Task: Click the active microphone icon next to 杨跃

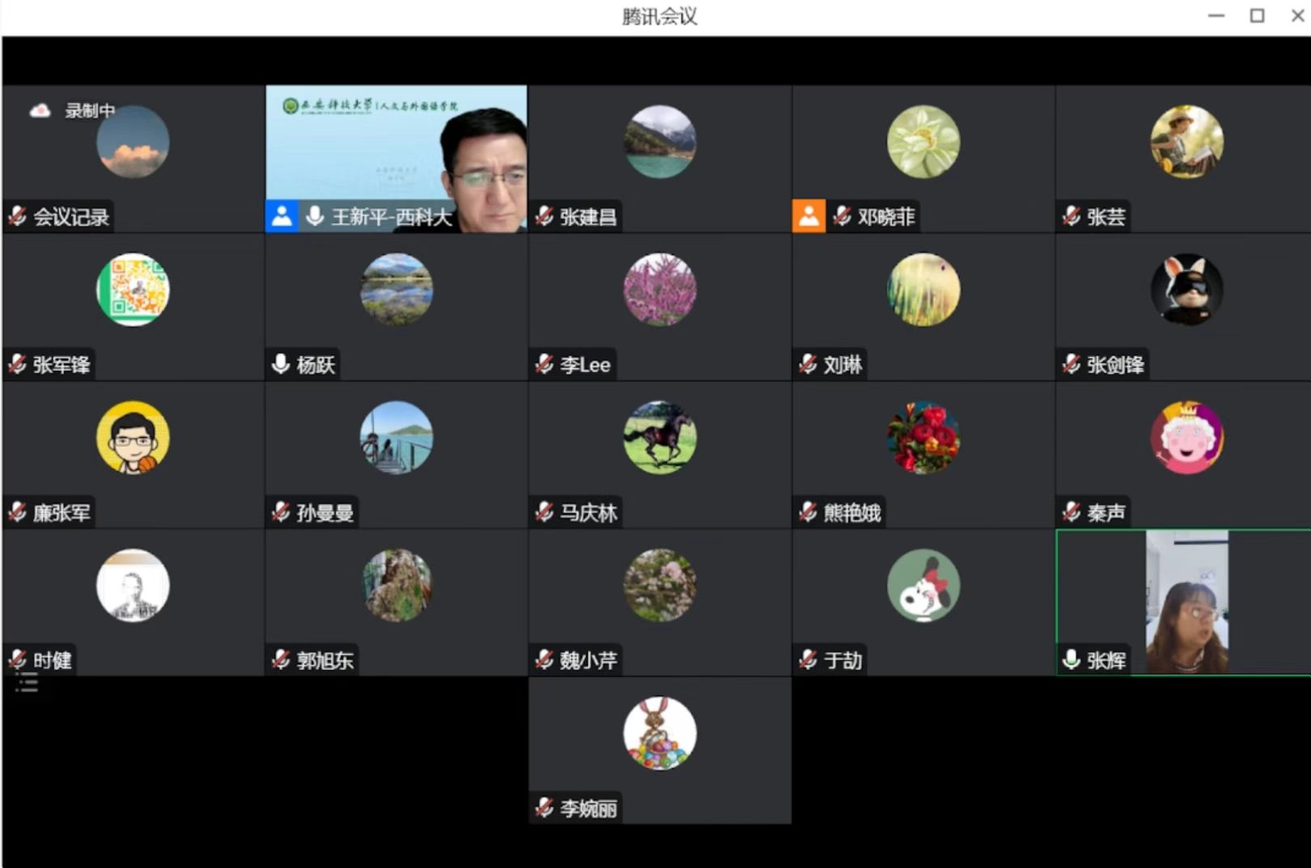Action: click(281, 364)
